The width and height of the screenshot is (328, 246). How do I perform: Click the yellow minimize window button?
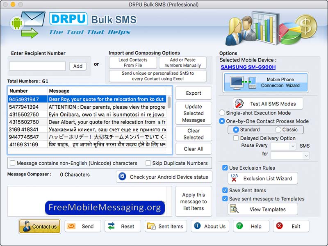(13, 4)
